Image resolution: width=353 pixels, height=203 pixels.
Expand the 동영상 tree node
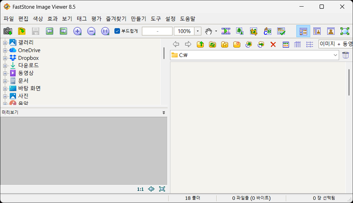click(5, 73)
